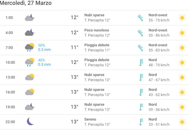Click the Nord wind arrow at 10:00
Viewport: 189px width, 132px height.
(x=141, y=63)
